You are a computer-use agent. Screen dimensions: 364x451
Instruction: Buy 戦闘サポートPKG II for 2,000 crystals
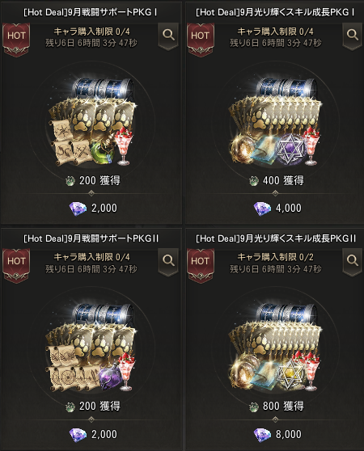tap(93, 434)
